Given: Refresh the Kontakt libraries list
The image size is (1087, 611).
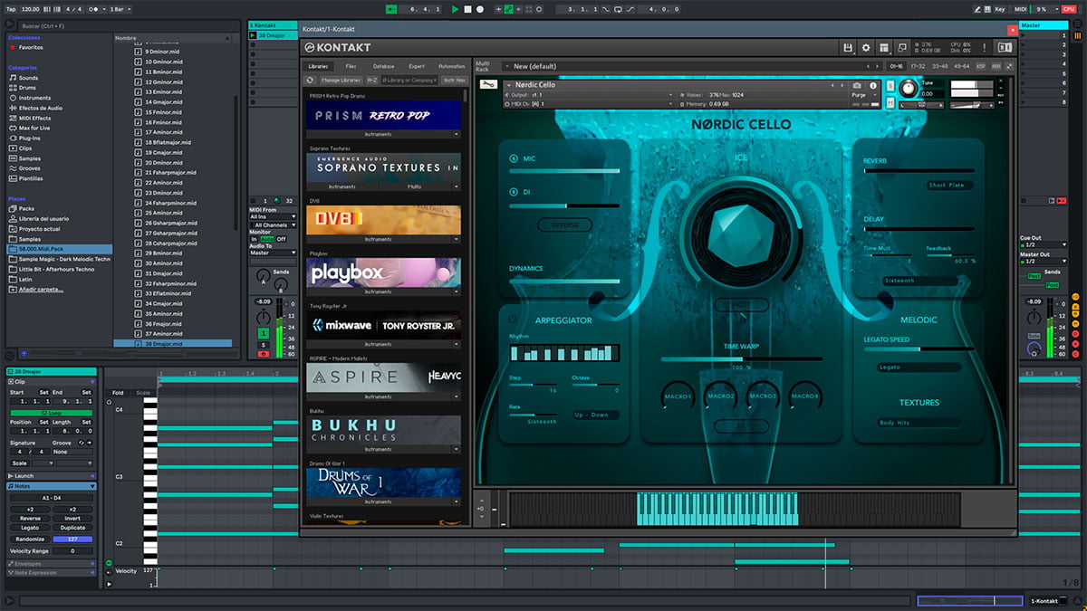Looking at the screenshot, I should tap(311, 80).
